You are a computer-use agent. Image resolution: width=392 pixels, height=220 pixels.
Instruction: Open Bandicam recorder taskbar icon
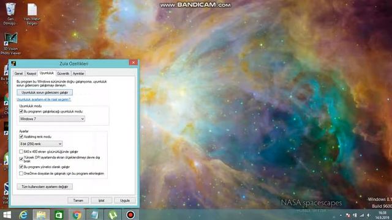pos(130,215)
